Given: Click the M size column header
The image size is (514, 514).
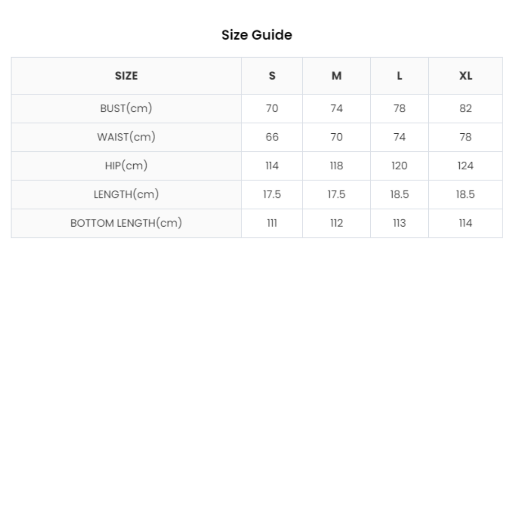Looking at the screenshot, I should 336,76.
